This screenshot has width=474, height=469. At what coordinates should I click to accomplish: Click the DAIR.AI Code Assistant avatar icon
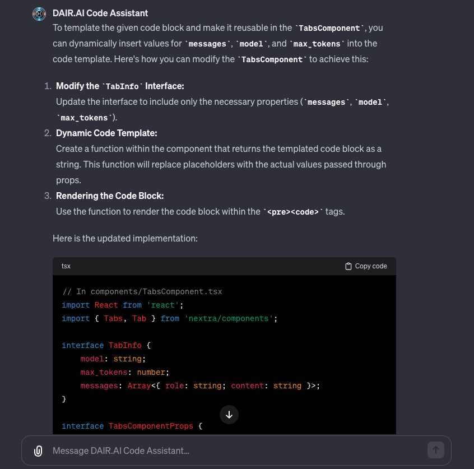pos(39,14)
